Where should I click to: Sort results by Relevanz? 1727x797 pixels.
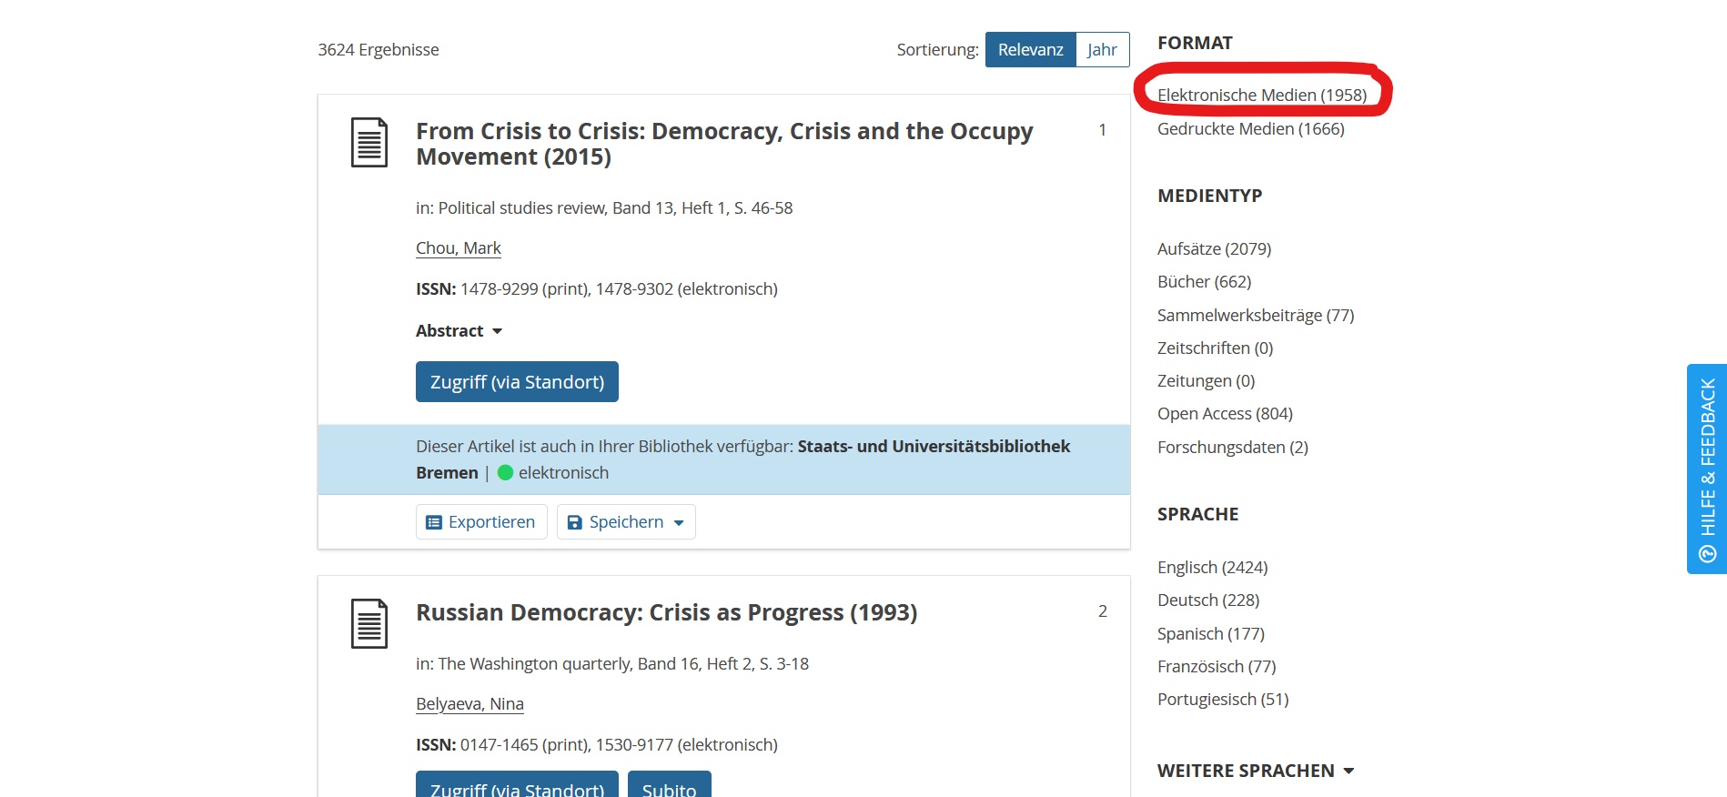tap(1030, 50)
